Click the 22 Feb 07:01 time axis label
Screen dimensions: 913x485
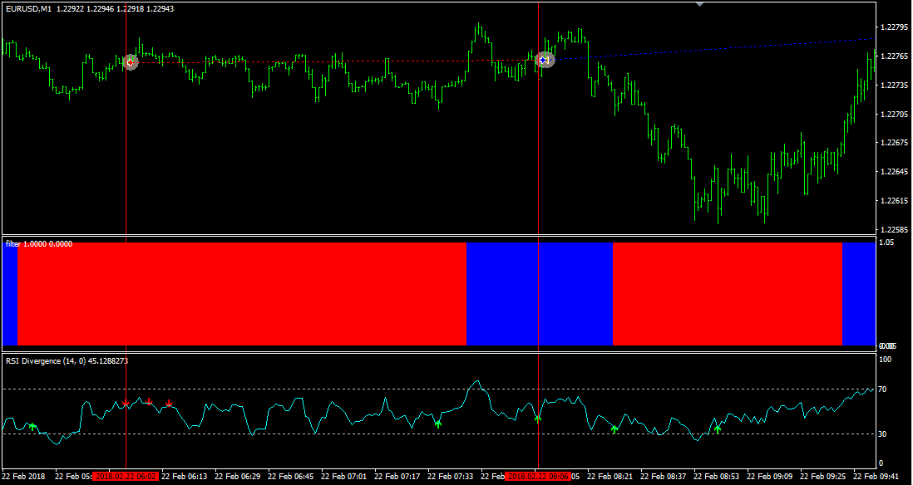345,477
